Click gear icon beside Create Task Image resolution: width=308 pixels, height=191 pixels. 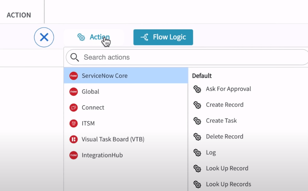[197, 121]
